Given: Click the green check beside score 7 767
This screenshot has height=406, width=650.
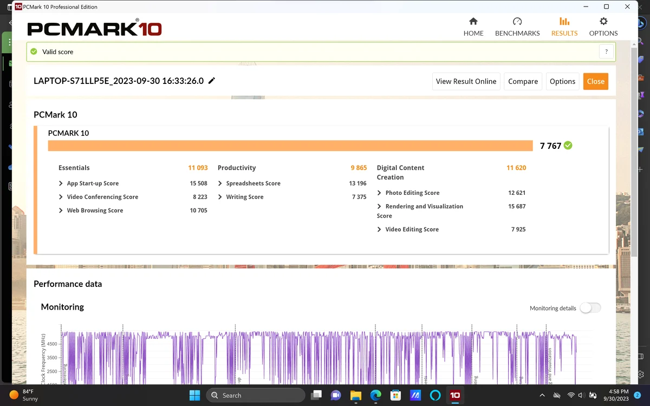Looking at the screenshot, I should (568, 145).
